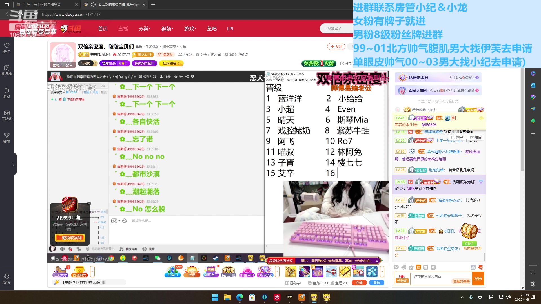Open the audio equalizer sliders in player toolbar
Viewport: 541px width, 304px height.
[x=78, y=249]
